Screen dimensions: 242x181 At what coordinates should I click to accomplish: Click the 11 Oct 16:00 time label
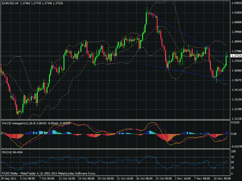pyautogui.click(x=67, y=178)
